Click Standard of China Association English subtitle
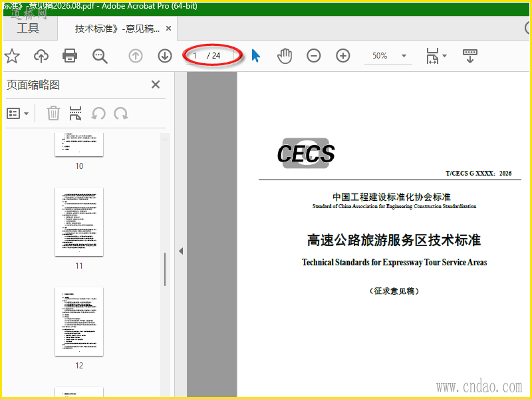 click(394, 206)
